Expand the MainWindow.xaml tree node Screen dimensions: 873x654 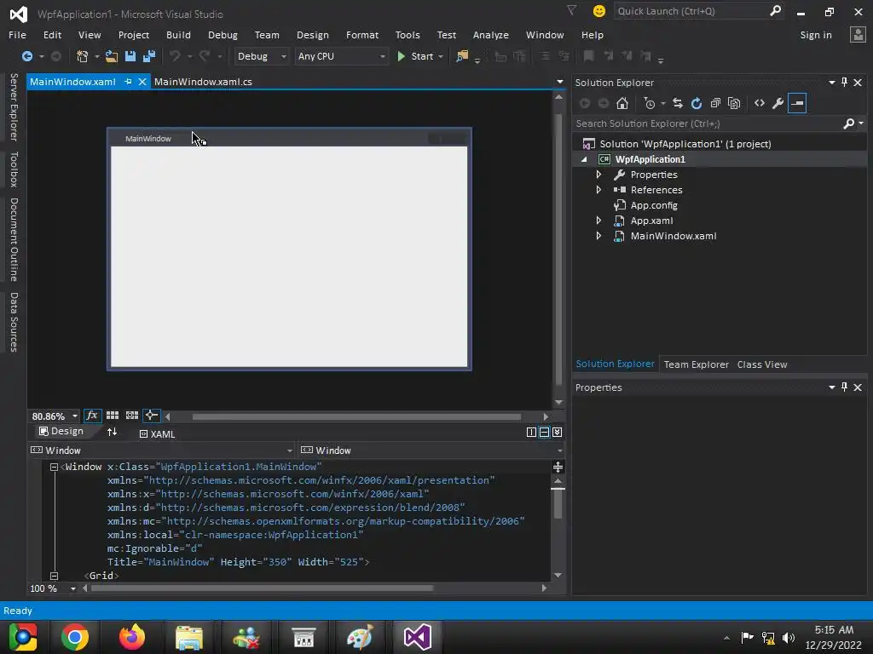tap(598, 236)
